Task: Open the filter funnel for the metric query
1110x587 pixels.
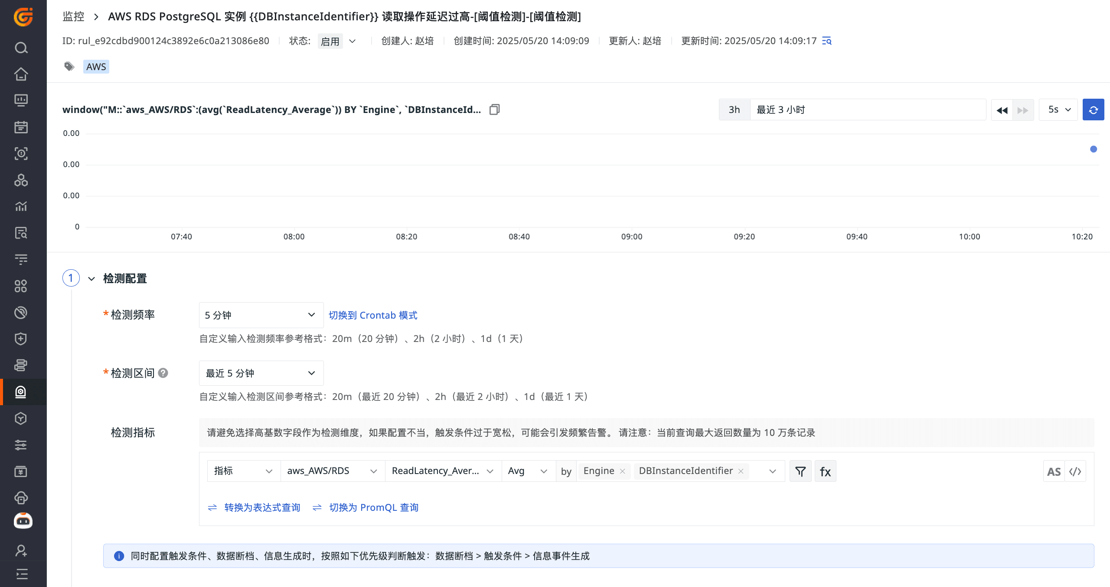Action: [800, 471]
